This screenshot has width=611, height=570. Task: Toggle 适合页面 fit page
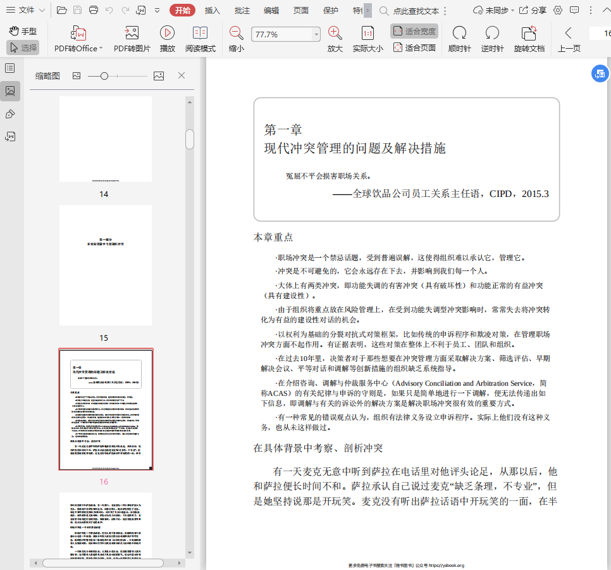click(414, 47)
